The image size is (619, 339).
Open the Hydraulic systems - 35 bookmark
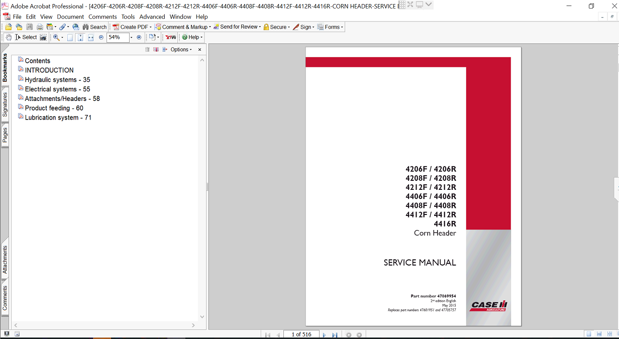[x=57, y=80]
